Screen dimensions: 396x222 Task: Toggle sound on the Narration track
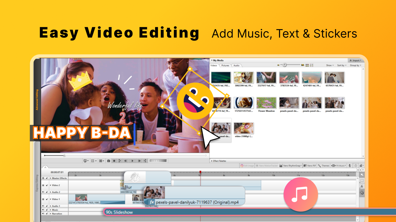click(43, 214)
